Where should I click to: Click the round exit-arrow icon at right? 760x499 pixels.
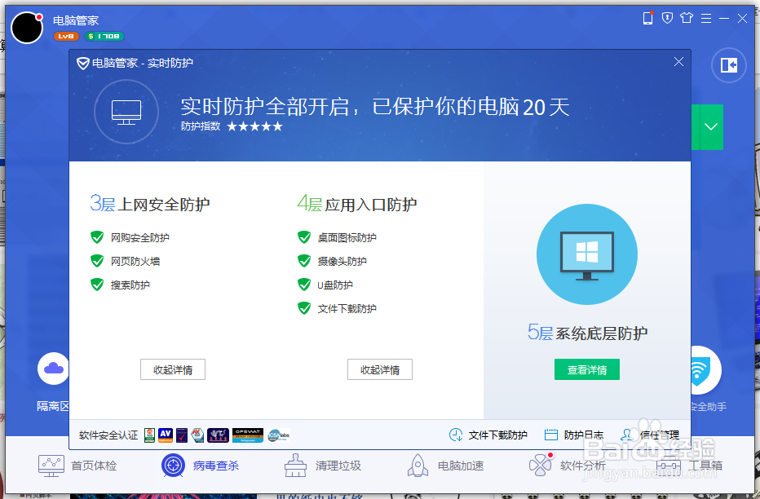click(728, 65)
